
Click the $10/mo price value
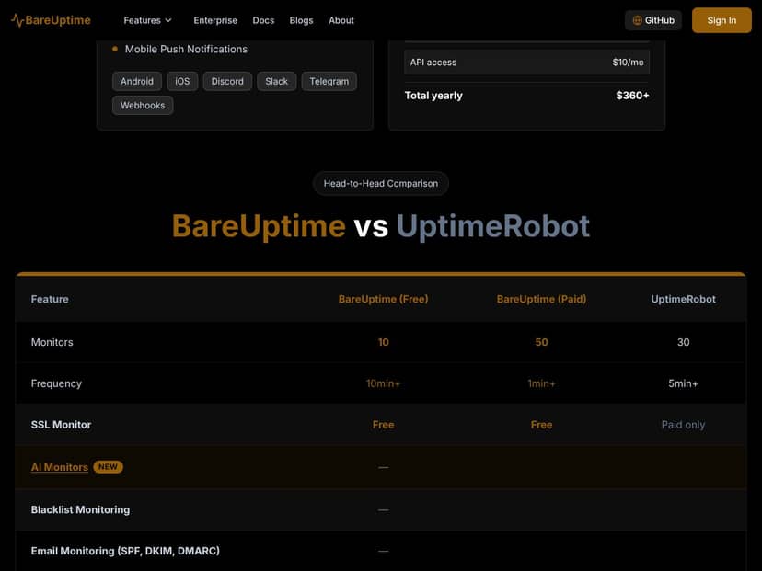[x=628, y=63]
